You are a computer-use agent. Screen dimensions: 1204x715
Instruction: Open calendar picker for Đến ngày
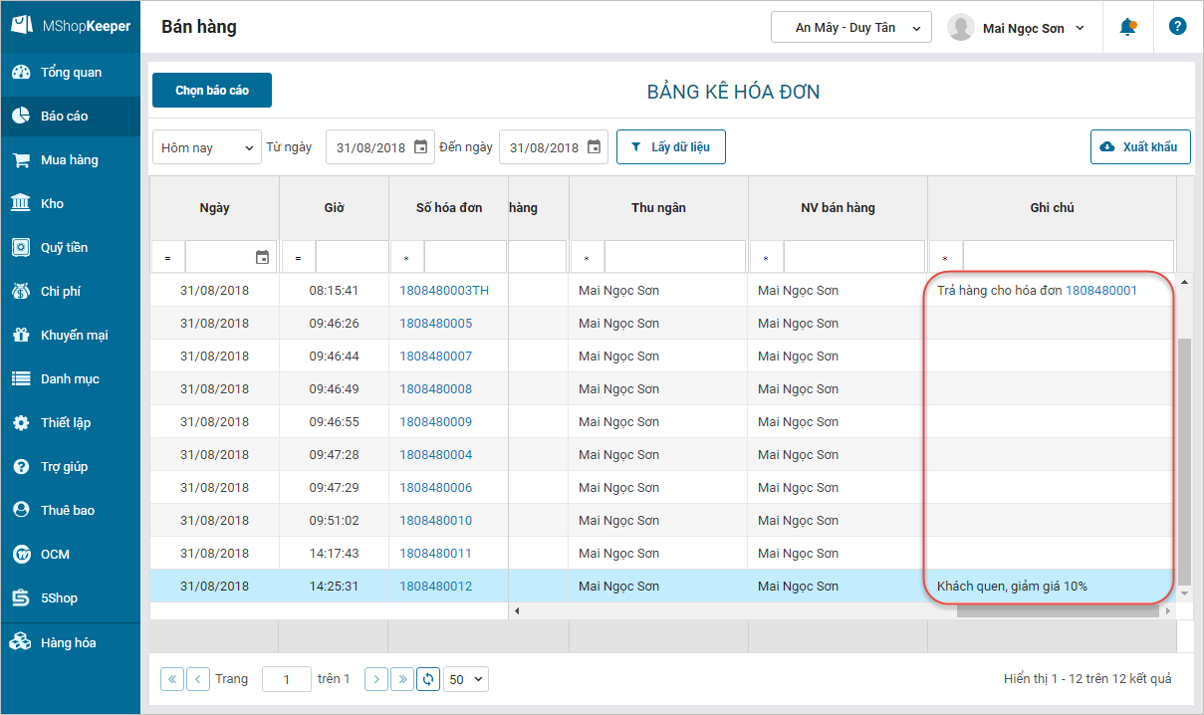(594, 147)
